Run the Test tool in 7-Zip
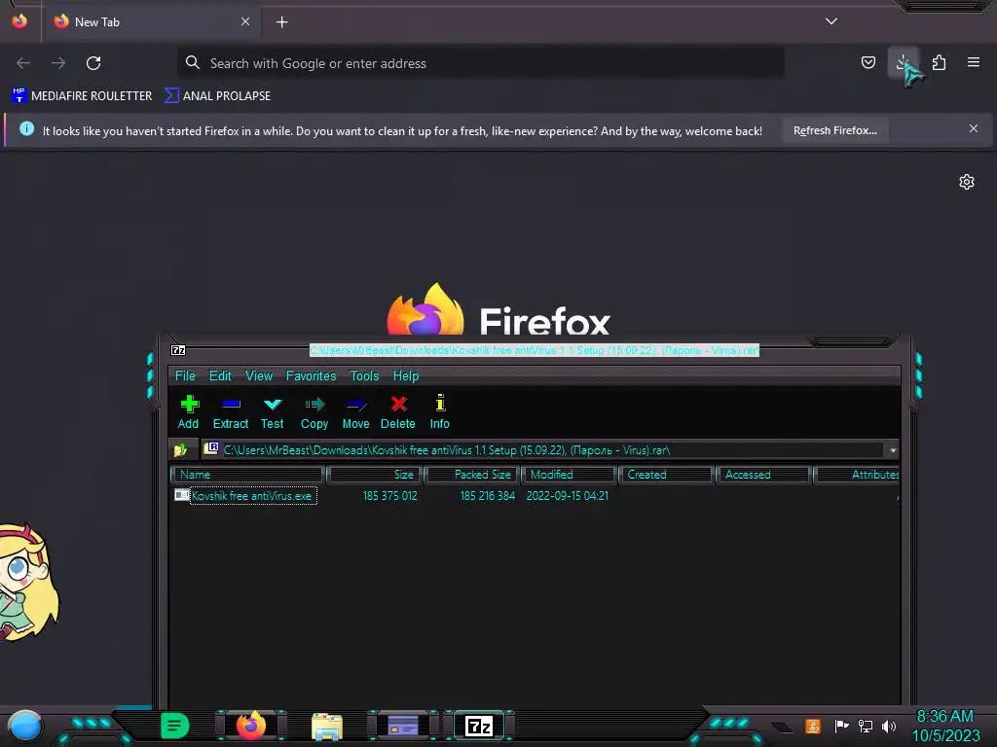Image resolution: width=997 pixels, height=747 pixels. pyautogui.click(x=273, y=411)
